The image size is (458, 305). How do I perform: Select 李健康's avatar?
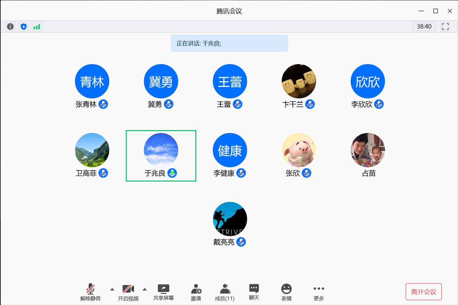click(230, 150)
